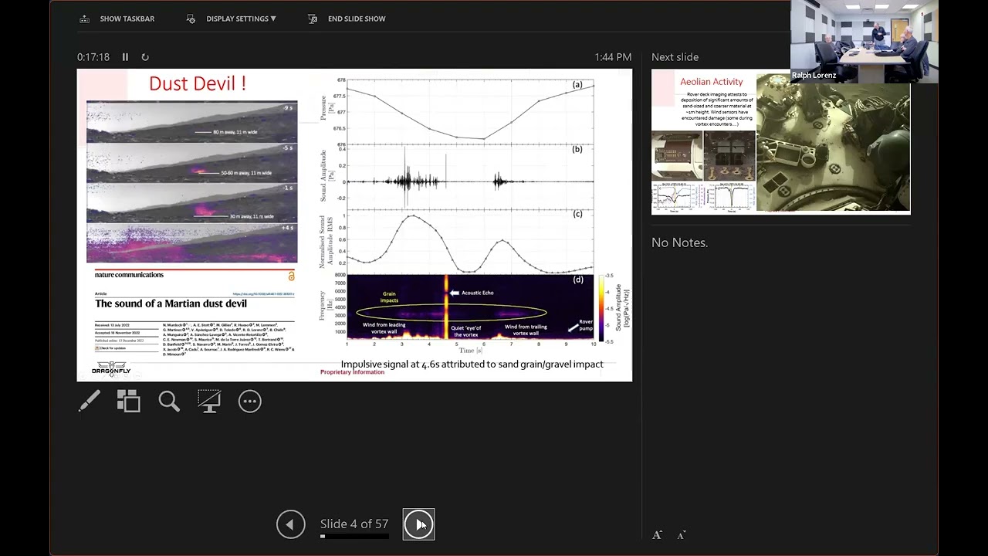Image resolution: width=988 pixels, height=556 pixels.
Task: Click the No Notes text area
Action: pos(679,242)
